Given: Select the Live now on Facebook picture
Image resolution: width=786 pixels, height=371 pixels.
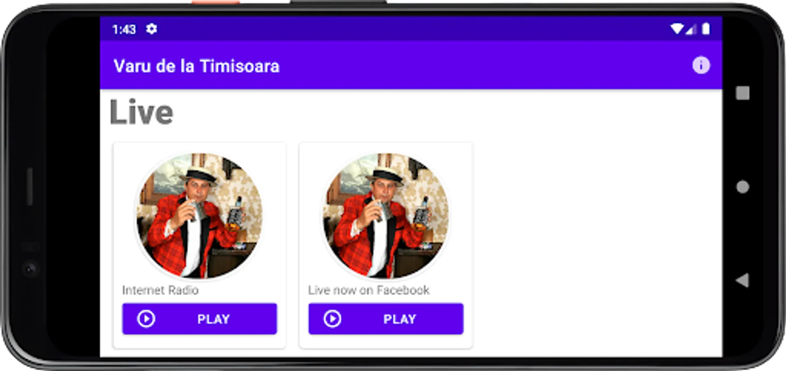Looking at the screenshot, I should point(386,216).
